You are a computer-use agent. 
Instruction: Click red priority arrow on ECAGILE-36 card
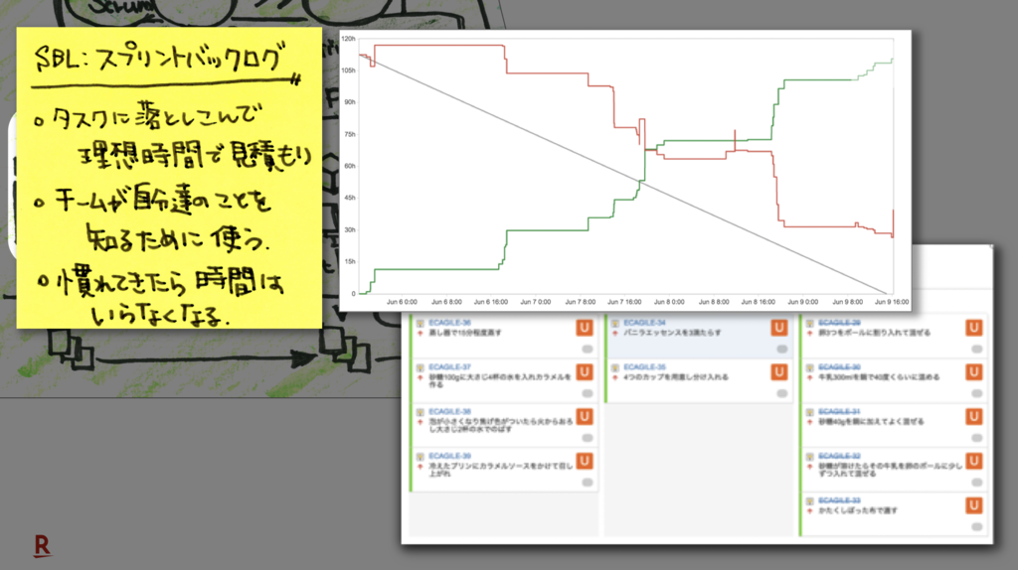pyautogui.click(x=421, y=334)
